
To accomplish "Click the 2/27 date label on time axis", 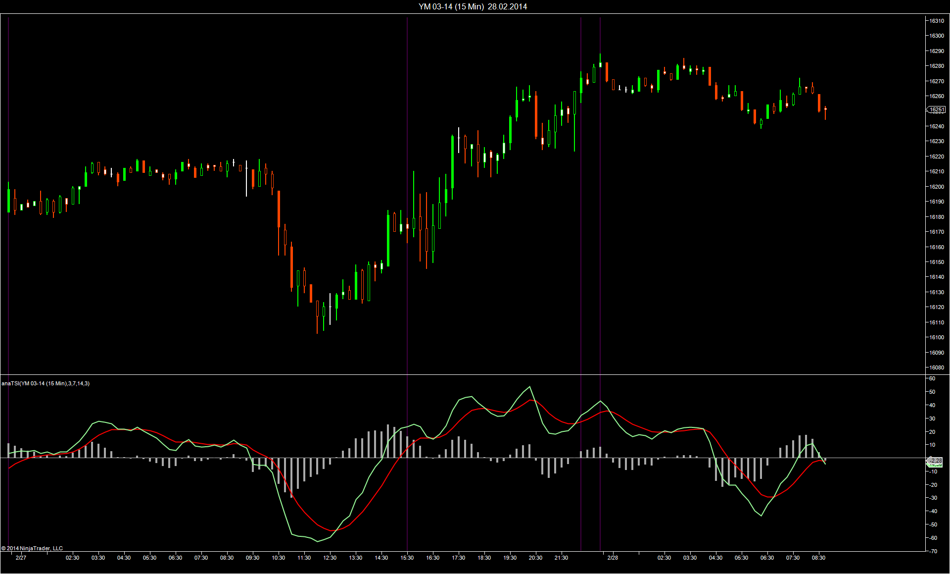I will pyautogui.click(x=21, y=558).
